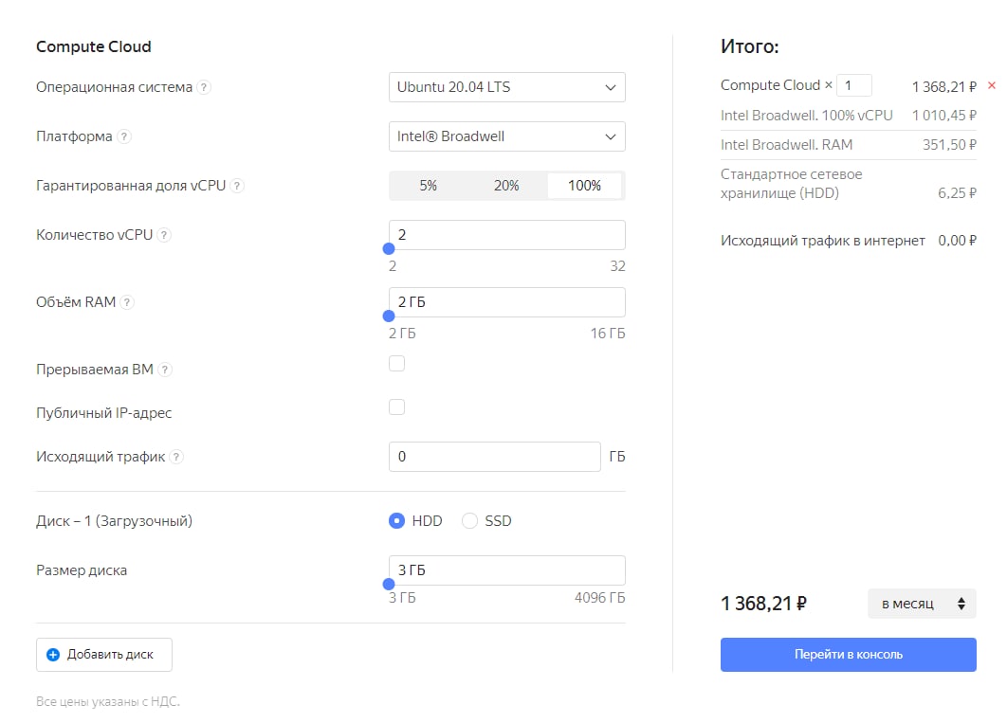Screen dimensions: 1007x723
Task: Focus the disk size 3 ГБ field
Action: 506,570
